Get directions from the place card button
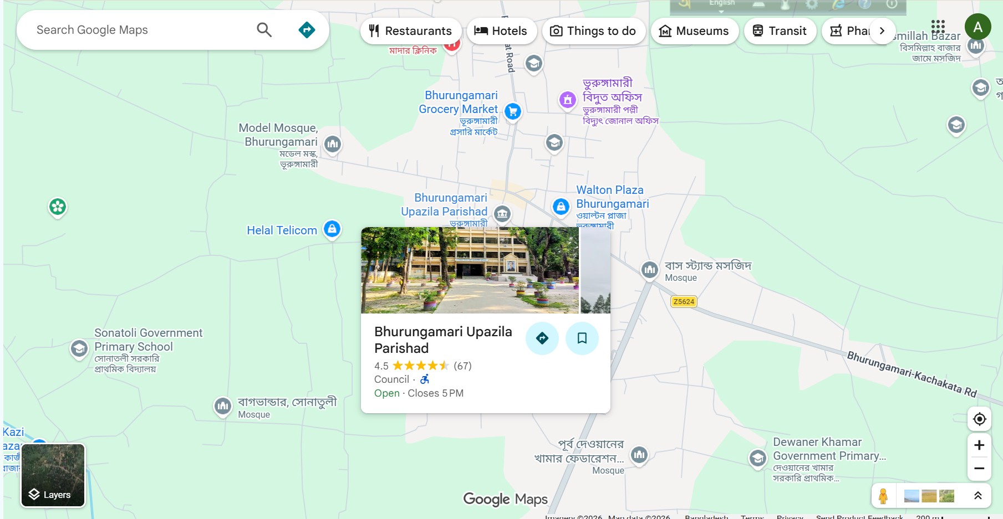The width and height of the screenshot is (1003, 519). 542,338
